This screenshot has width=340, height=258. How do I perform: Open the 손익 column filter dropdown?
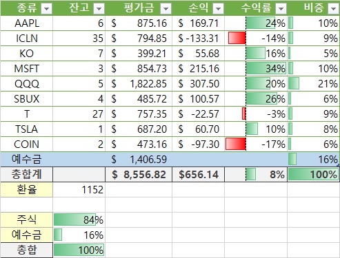(218, 9)
